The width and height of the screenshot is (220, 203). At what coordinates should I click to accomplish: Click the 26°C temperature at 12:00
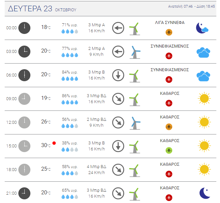click(x=46, y=121)
